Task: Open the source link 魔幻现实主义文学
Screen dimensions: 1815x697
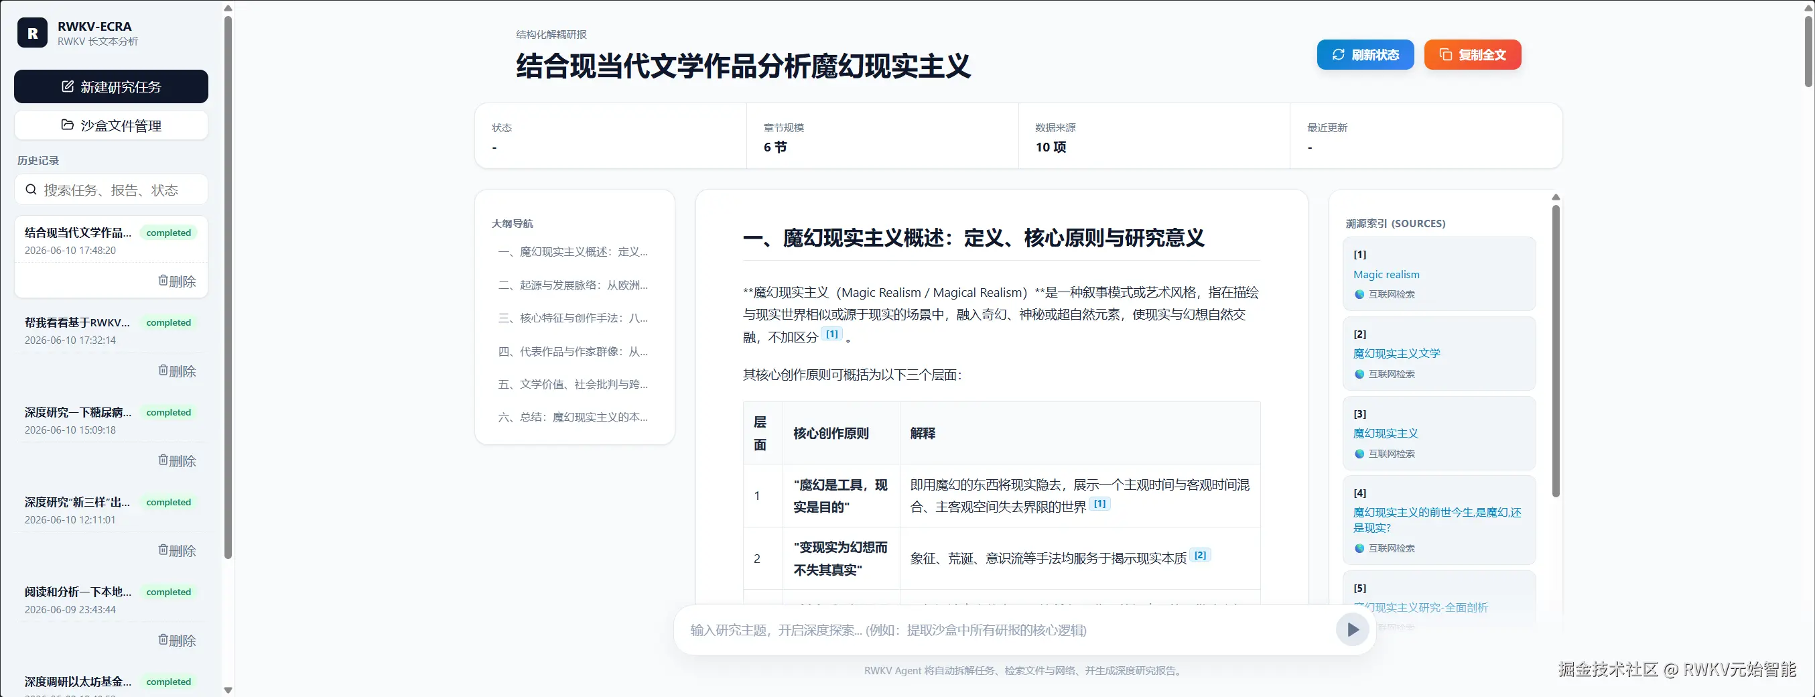Action: (x=1396, y=353)
